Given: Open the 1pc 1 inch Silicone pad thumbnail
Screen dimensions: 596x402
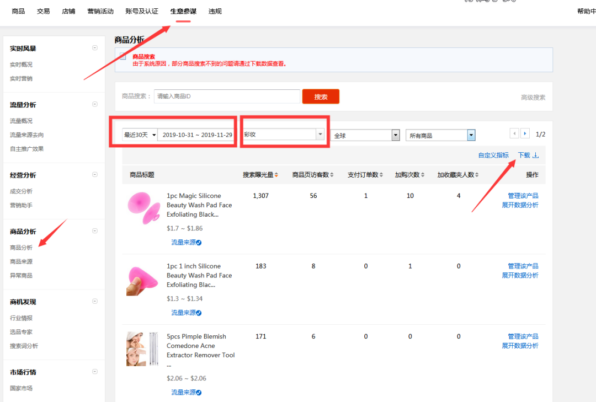Looking at the screenshot, I should (x=142, y=281).
